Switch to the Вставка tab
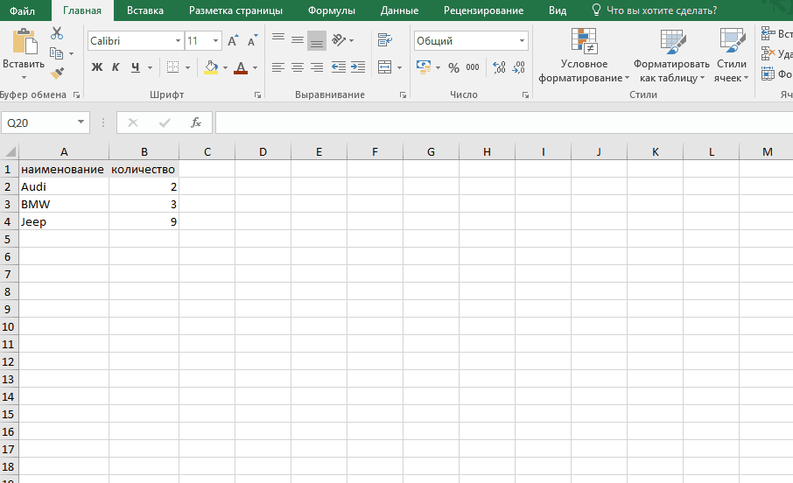The height and width of the screenshot is (483, 793). [145, 10]
